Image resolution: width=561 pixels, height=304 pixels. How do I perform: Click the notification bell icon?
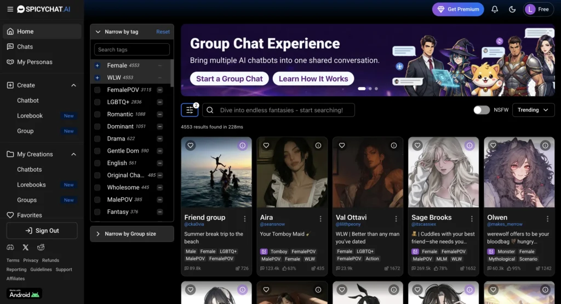coord(495,9)
